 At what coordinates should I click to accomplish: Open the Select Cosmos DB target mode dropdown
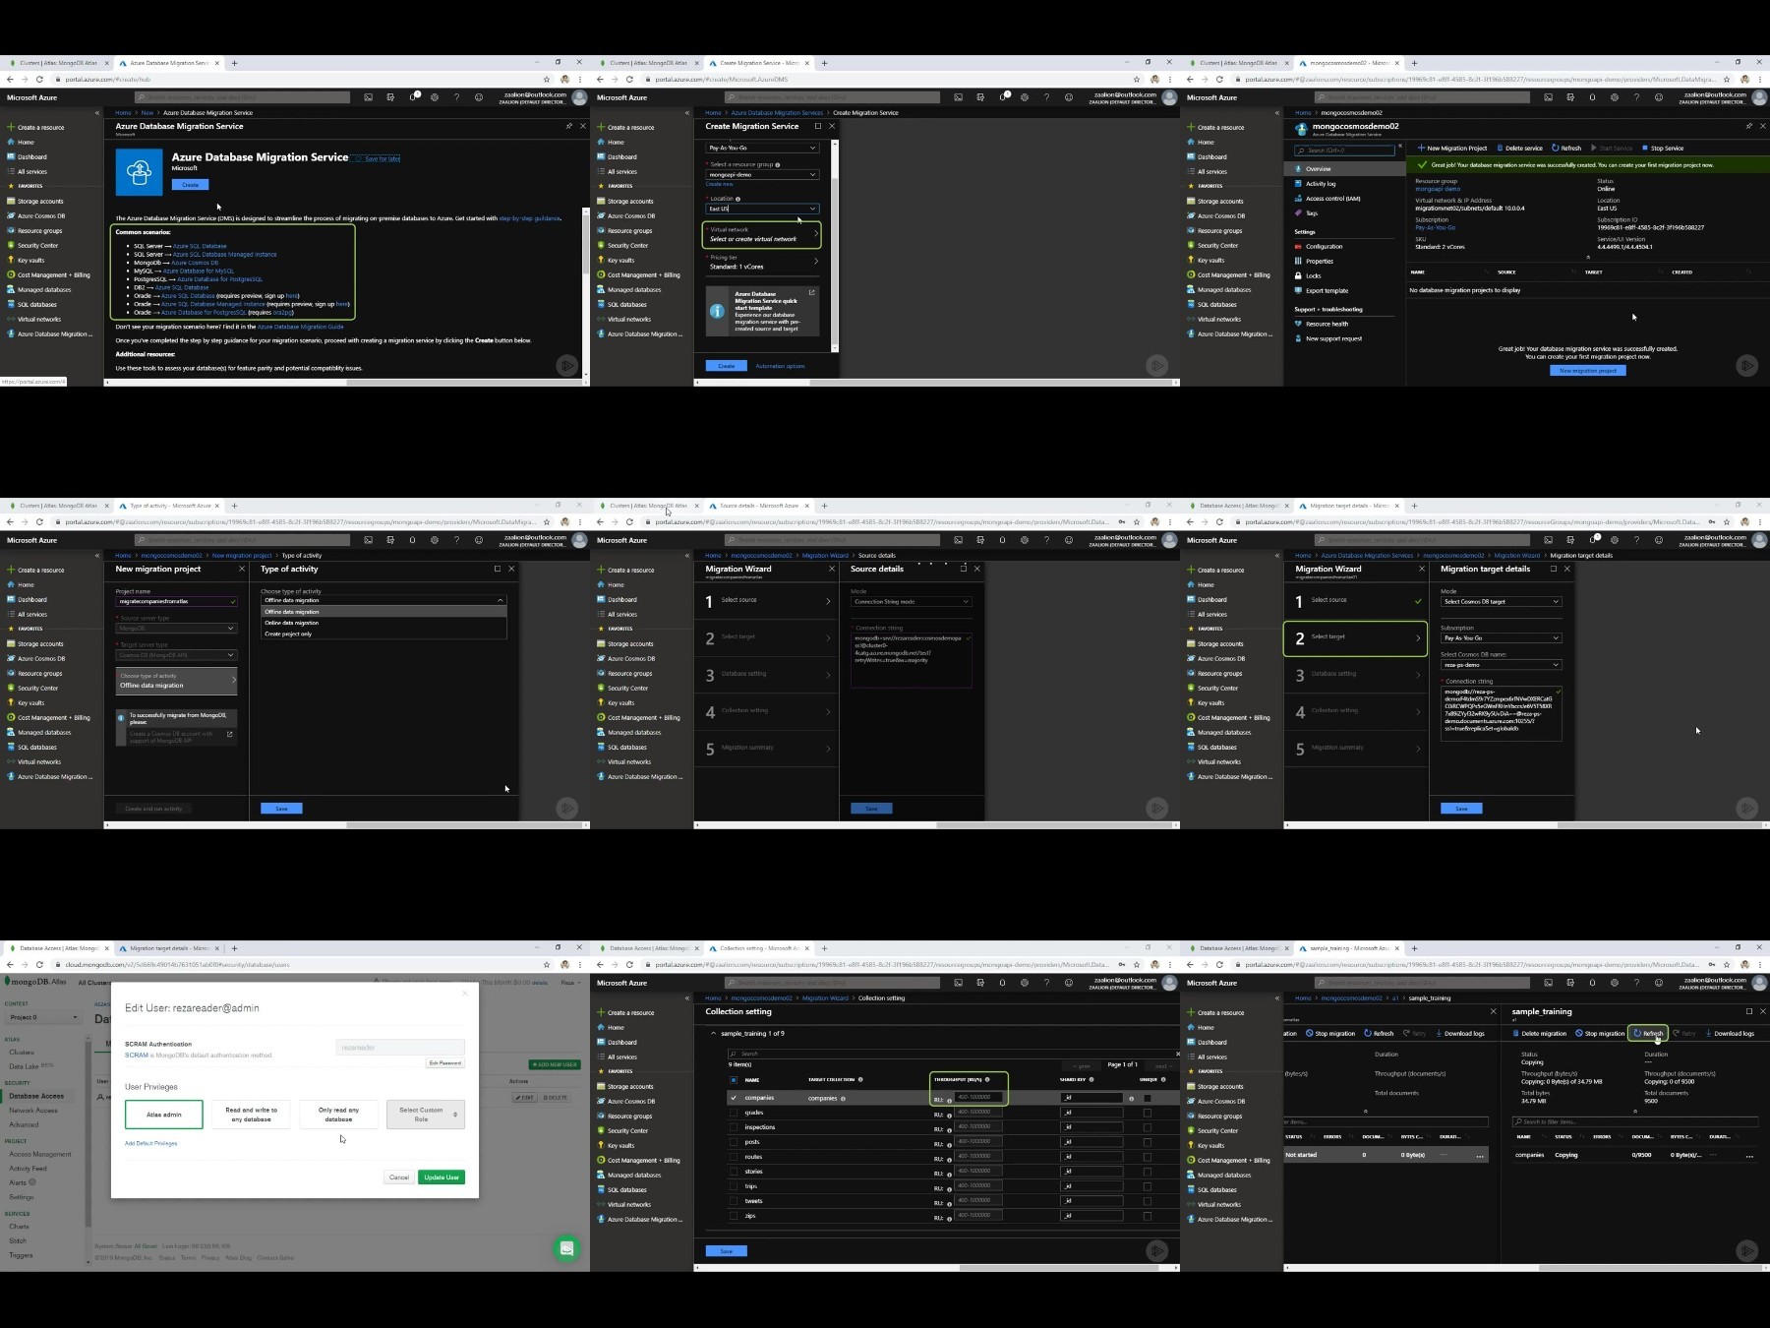click(x=1501, y=602)
